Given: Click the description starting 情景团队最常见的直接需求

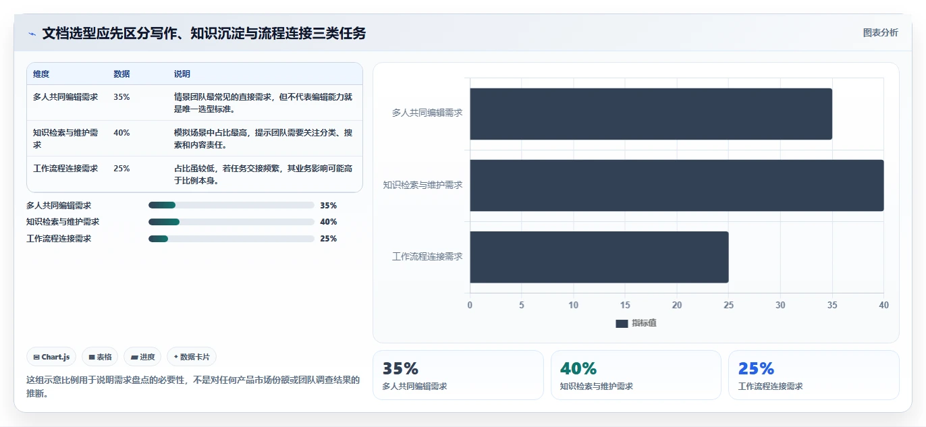Looking at the screenshot, I should click(x=263, y=103).
